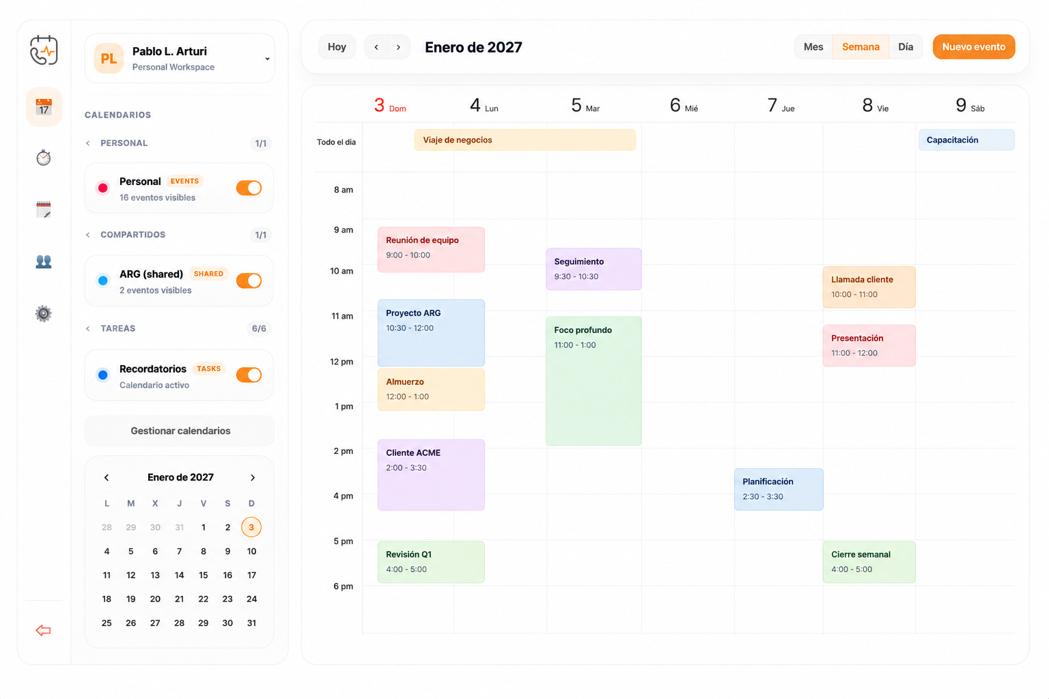1049x699 pixels.
Task: Click the 9 Sáb day header
Action: coord(970,105)
